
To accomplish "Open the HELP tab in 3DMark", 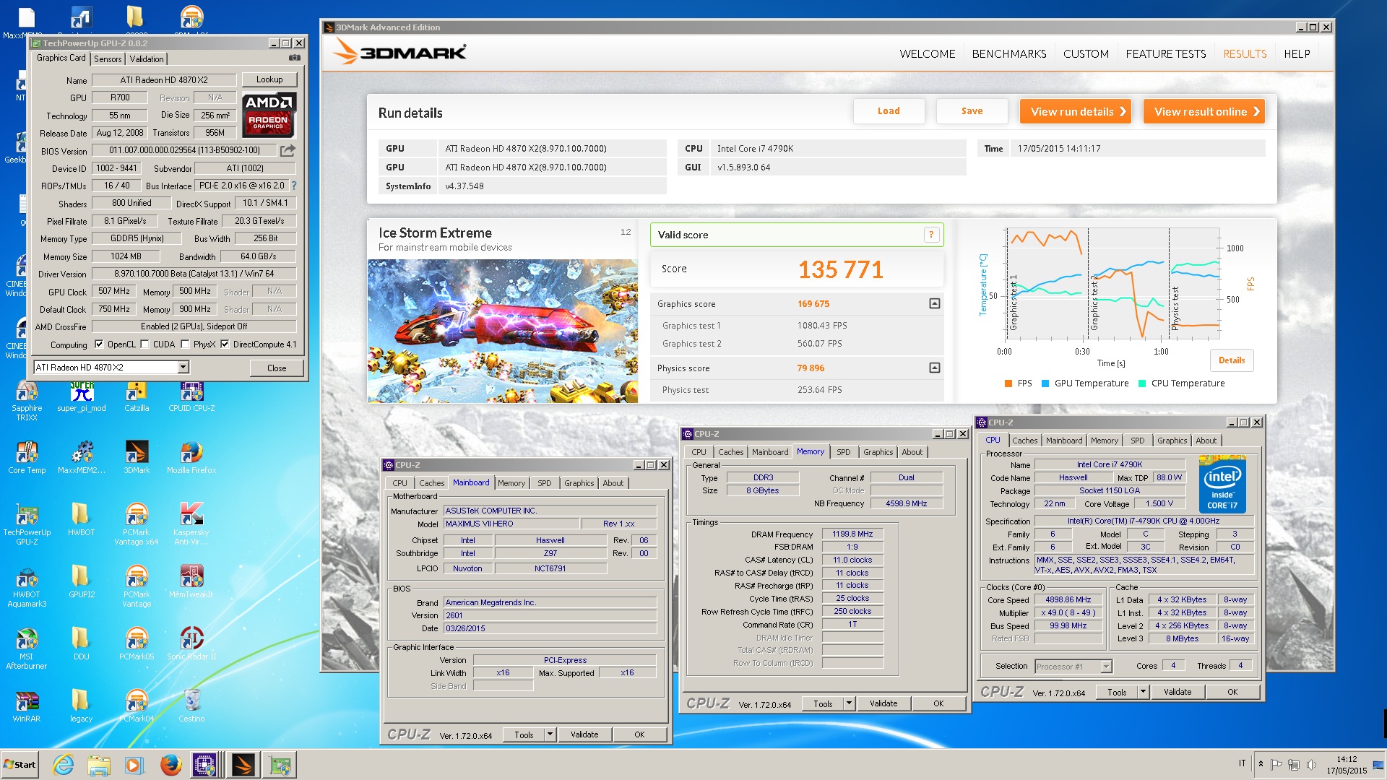I will point(1297,54).
